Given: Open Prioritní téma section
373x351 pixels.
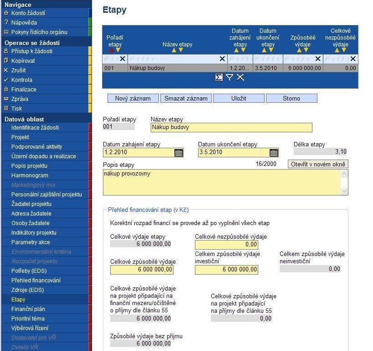Looking at the screenshot, I should click(x=45, y=318).
